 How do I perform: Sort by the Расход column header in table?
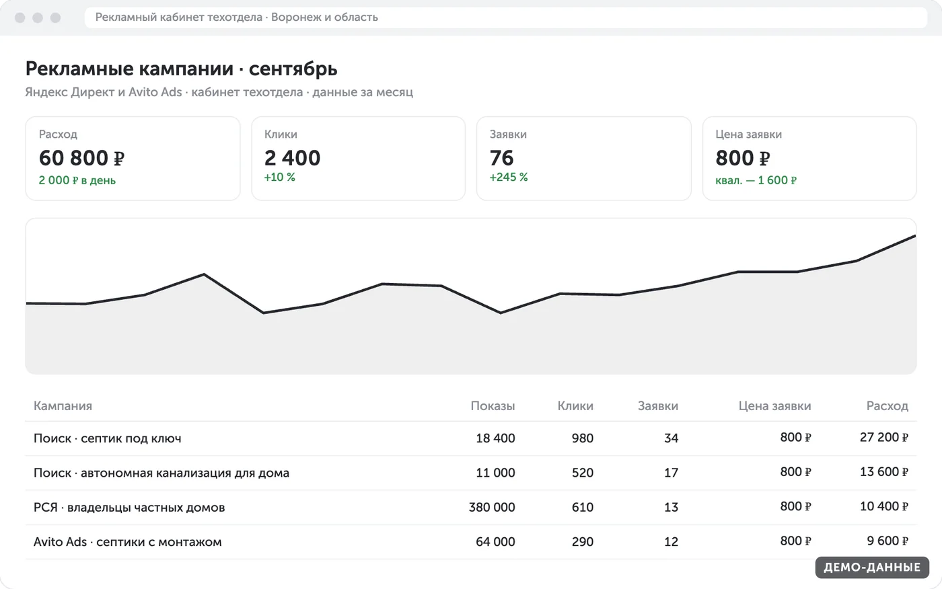[x=887, y=406]
